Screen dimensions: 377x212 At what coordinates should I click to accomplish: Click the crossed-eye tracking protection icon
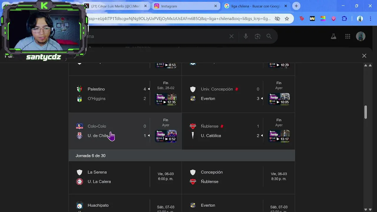tap(277, 19)
